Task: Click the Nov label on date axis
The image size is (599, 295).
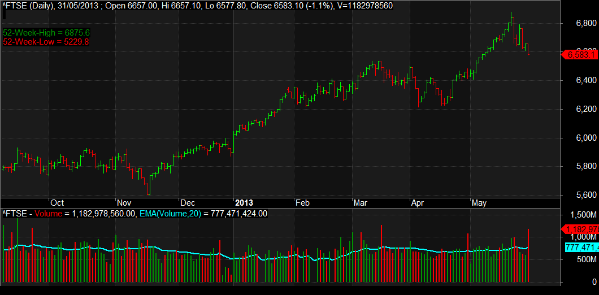Action: click(124, 203)
